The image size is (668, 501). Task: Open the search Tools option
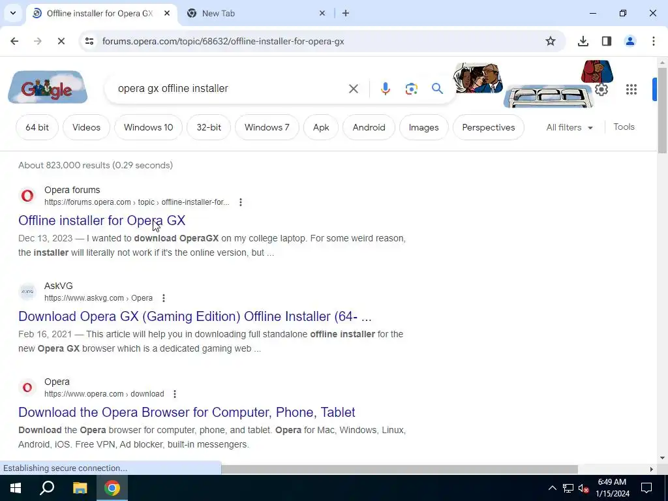click(624, 127)
